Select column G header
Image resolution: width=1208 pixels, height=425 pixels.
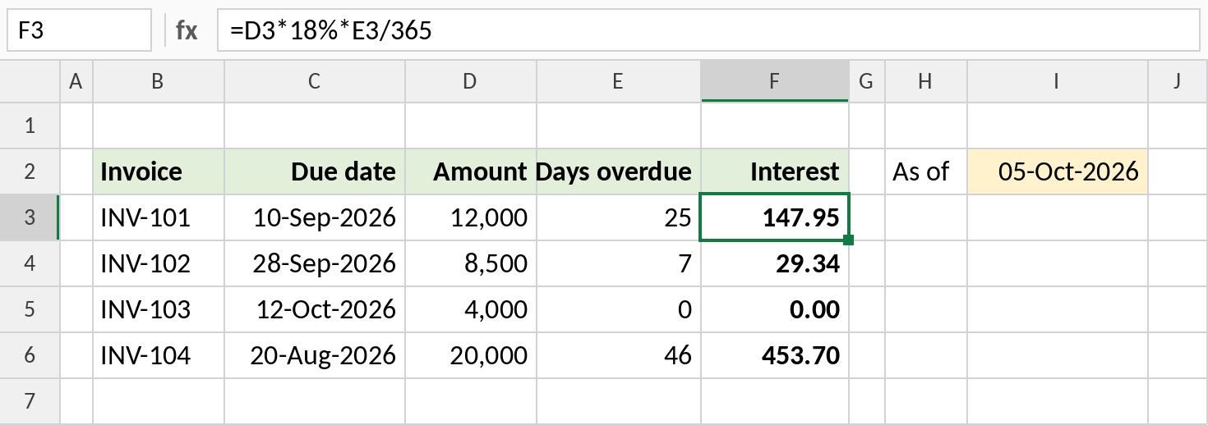(x=865, y=80)
